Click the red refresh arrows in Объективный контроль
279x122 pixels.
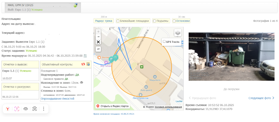tap(83, 64)
